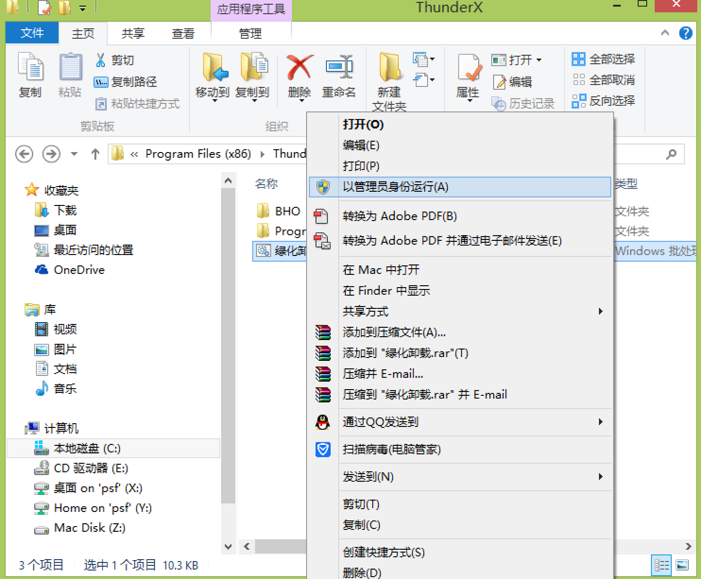Expand the Open (打开) dropdown arrow

tap(539, 60)
